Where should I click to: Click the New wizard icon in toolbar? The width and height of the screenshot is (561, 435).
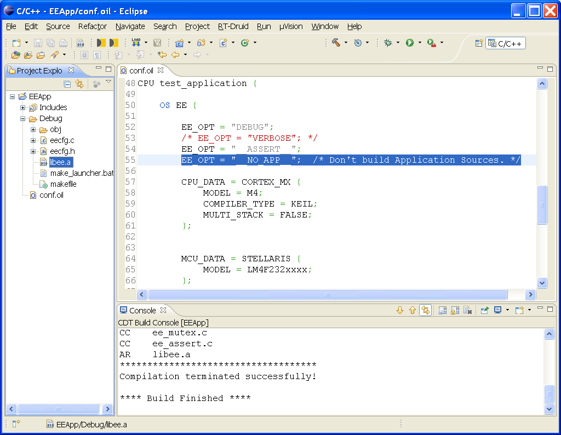coord(16,43)
